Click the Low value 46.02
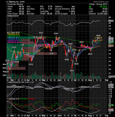The width and height of the screenshot is (115, 117). click(x=21, y=11)
